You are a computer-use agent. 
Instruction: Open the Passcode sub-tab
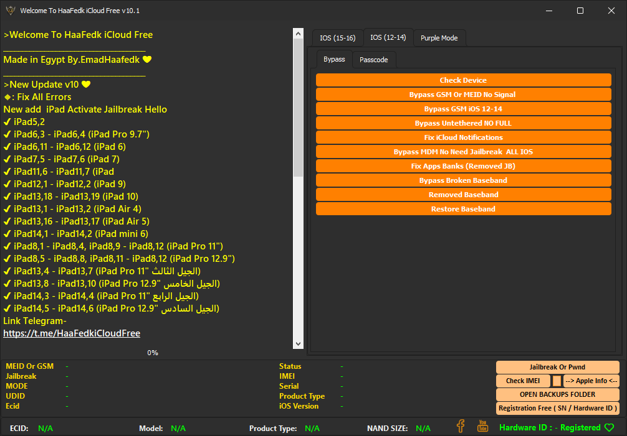374,60
